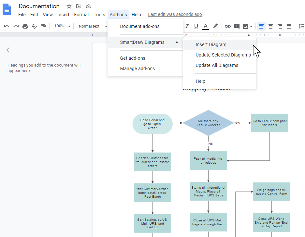The width and height of the screenshot is (305, 237).
Task: Open the 100% zoom dropdown
Action: (x=62, y=26)
